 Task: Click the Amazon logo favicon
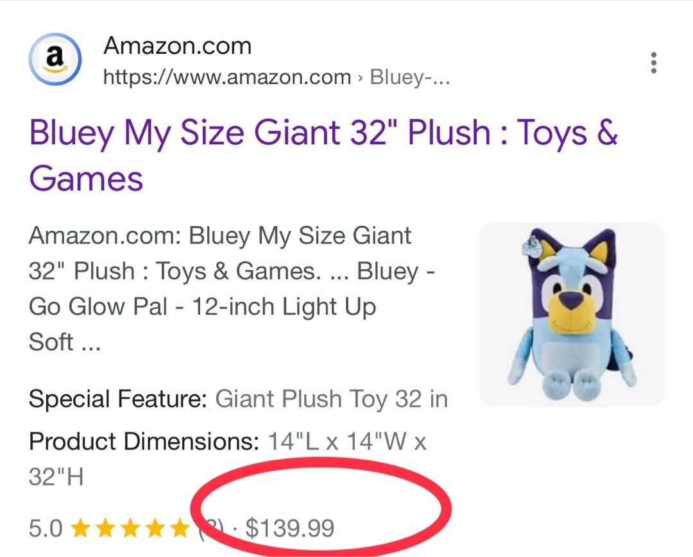(x=55, y=59)
